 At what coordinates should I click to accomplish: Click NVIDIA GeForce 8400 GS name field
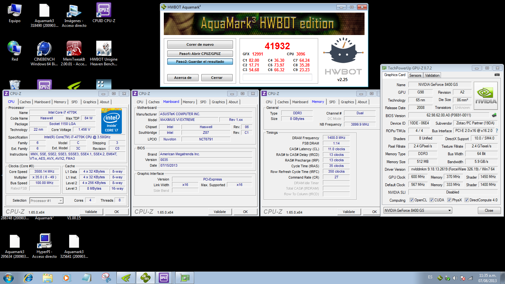(x=440, y=85)
